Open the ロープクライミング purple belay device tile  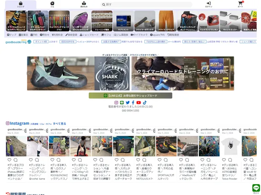[81, 21]
